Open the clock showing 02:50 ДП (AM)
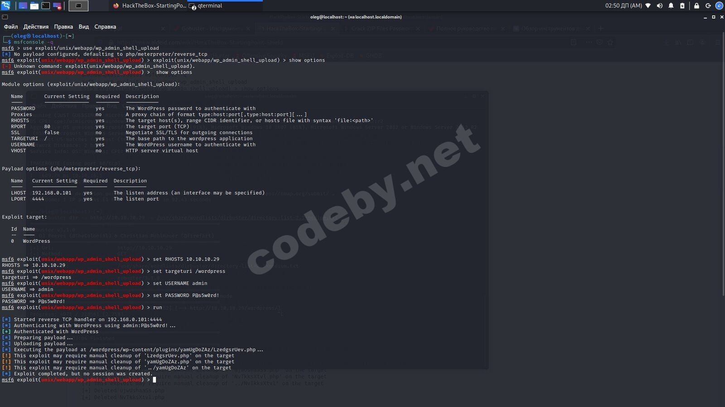Image resolution: width=725 pixels, height=407 pixels. (623, 6)
